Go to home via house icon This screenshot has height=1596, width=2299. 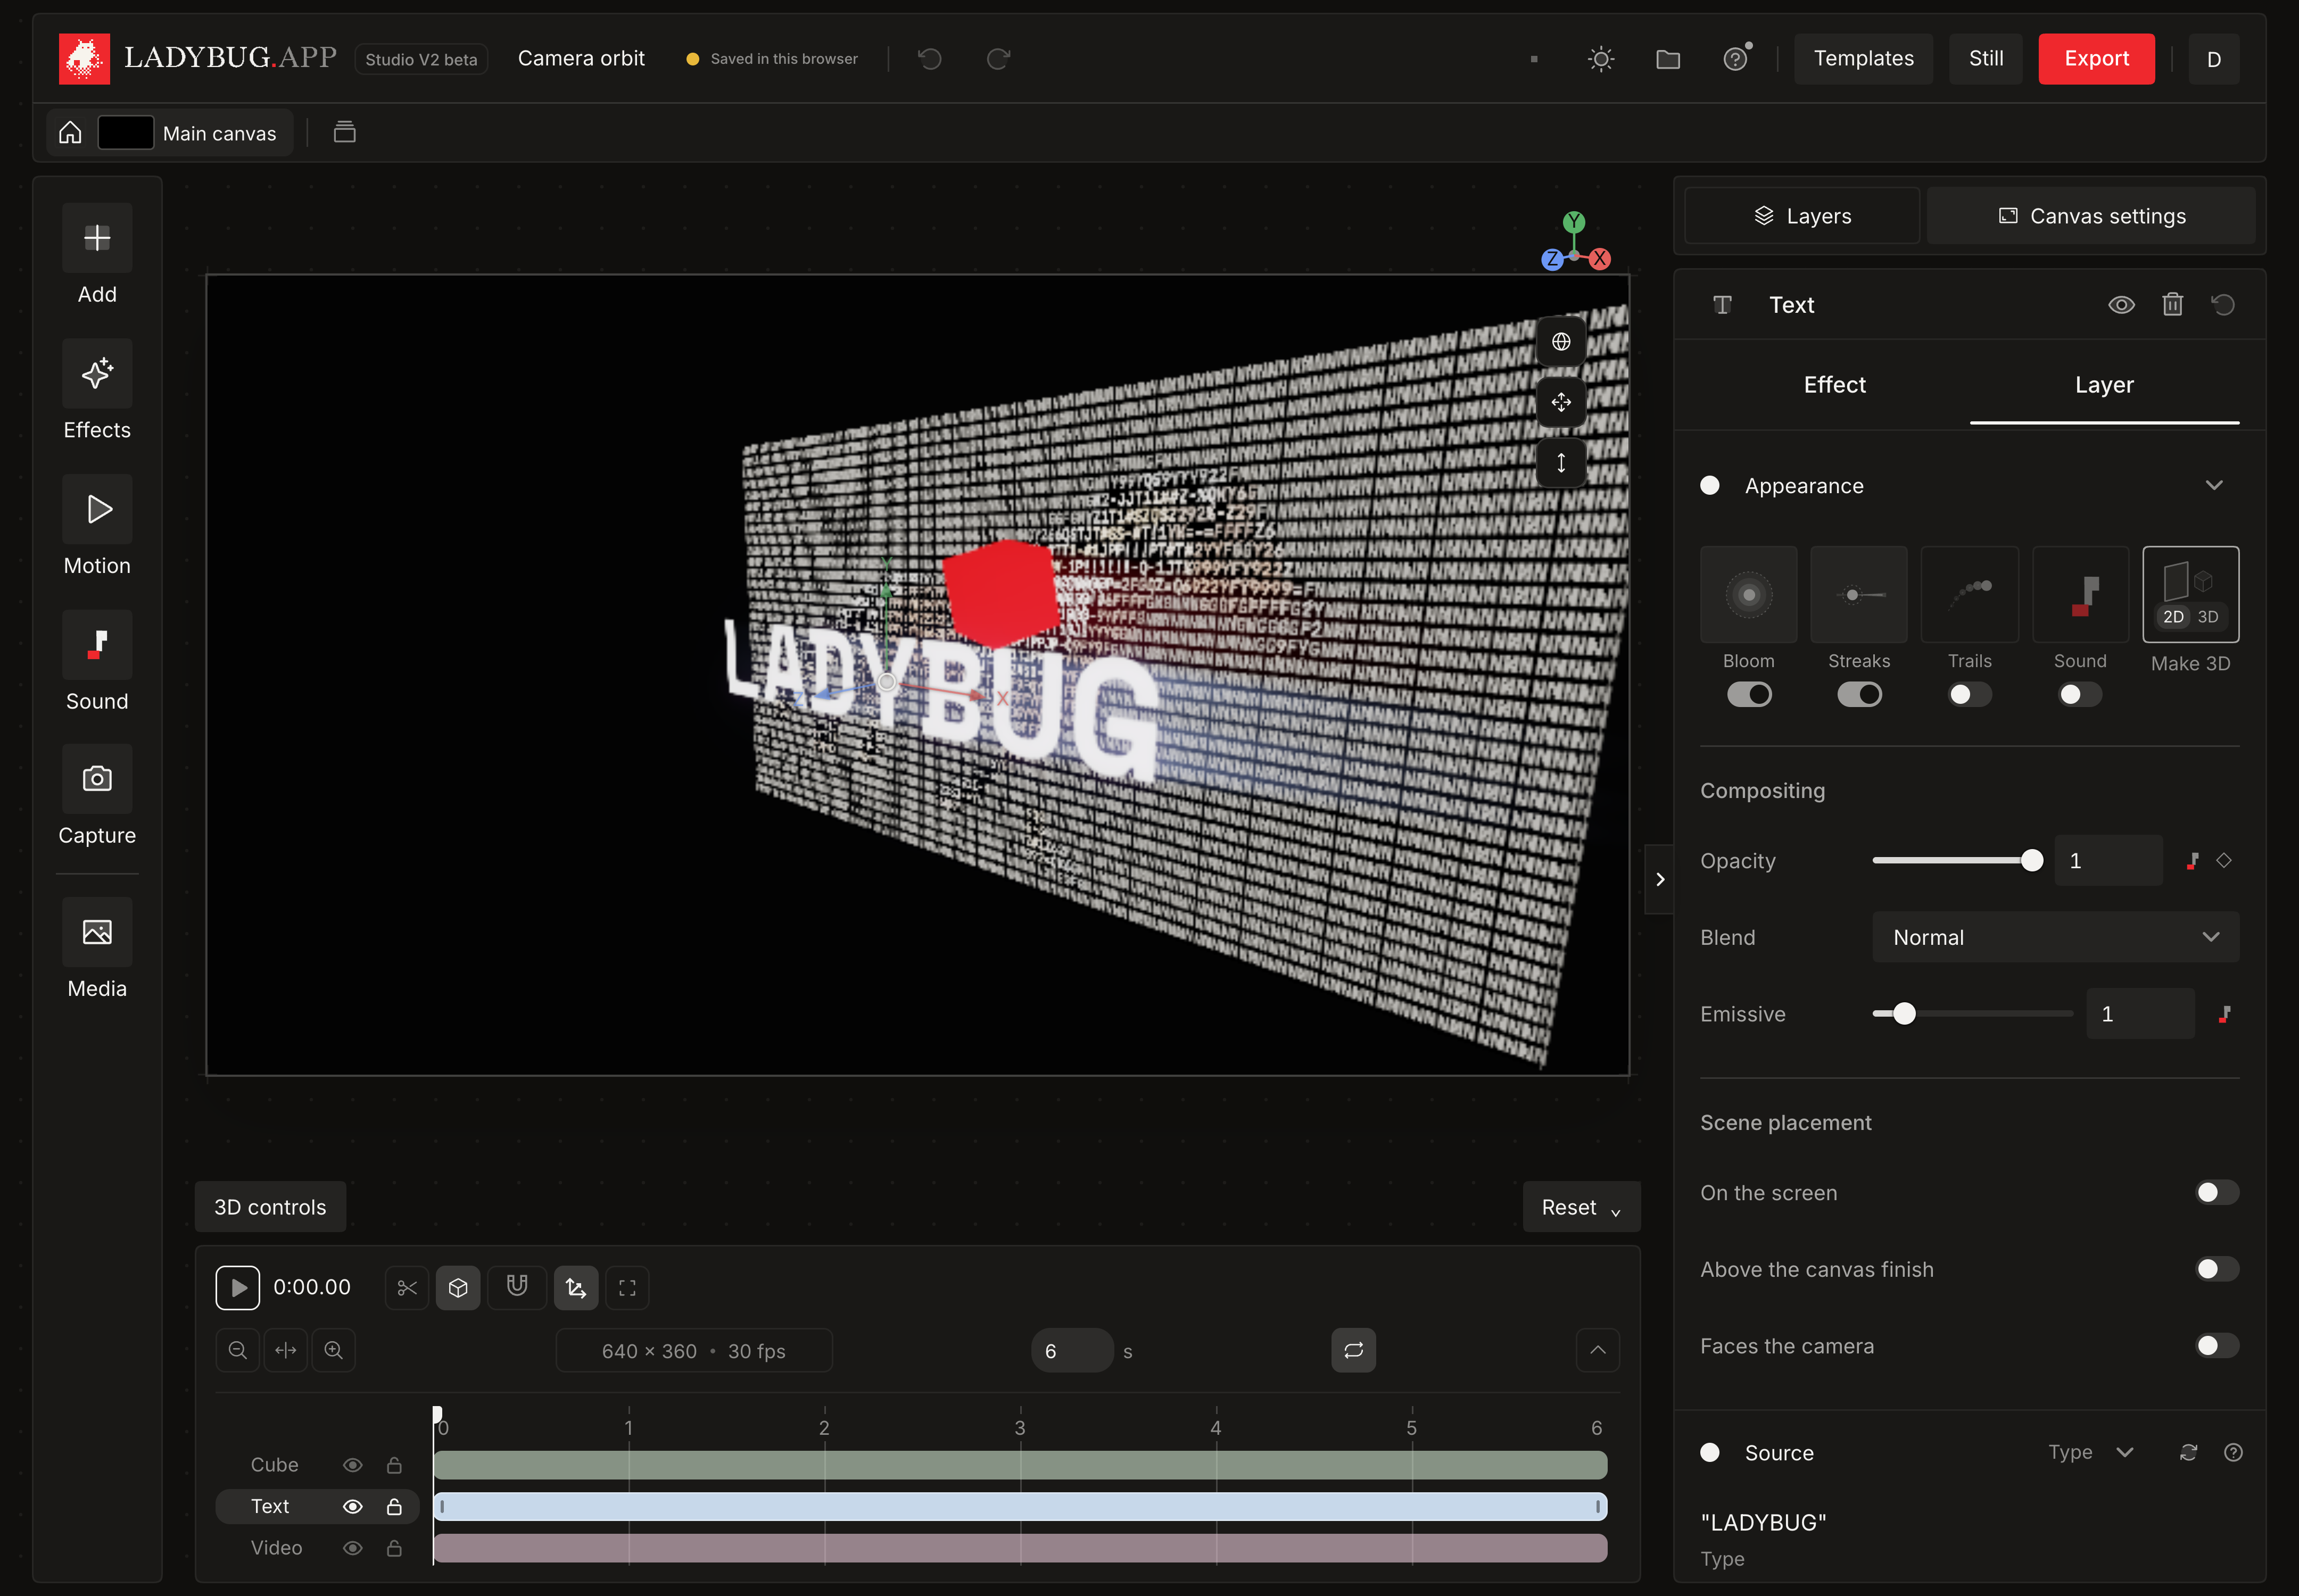(70, 132)
